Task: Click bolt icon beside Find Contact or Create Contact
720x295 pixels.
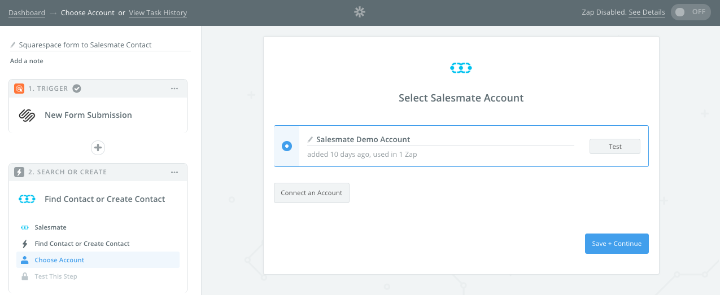Action: click(24, 244)
